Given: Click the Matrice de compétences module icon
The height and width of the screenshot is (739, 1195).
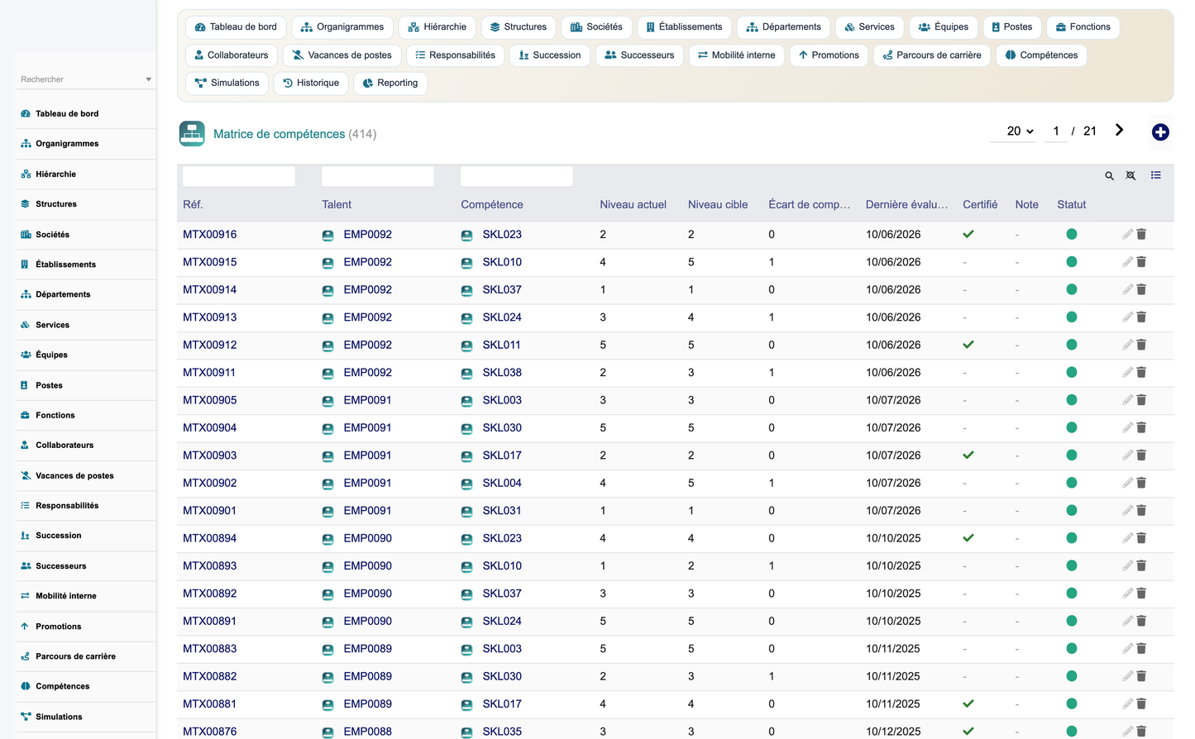Looking at the screenshot, I should (x=192, y=134).
